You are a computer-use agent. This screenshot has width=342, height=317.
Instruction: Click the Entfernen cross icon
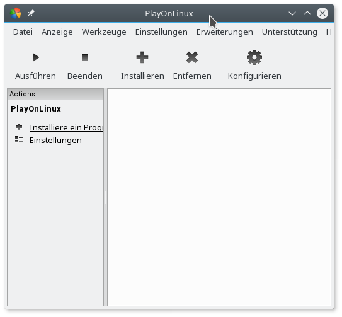click(192, 57)
